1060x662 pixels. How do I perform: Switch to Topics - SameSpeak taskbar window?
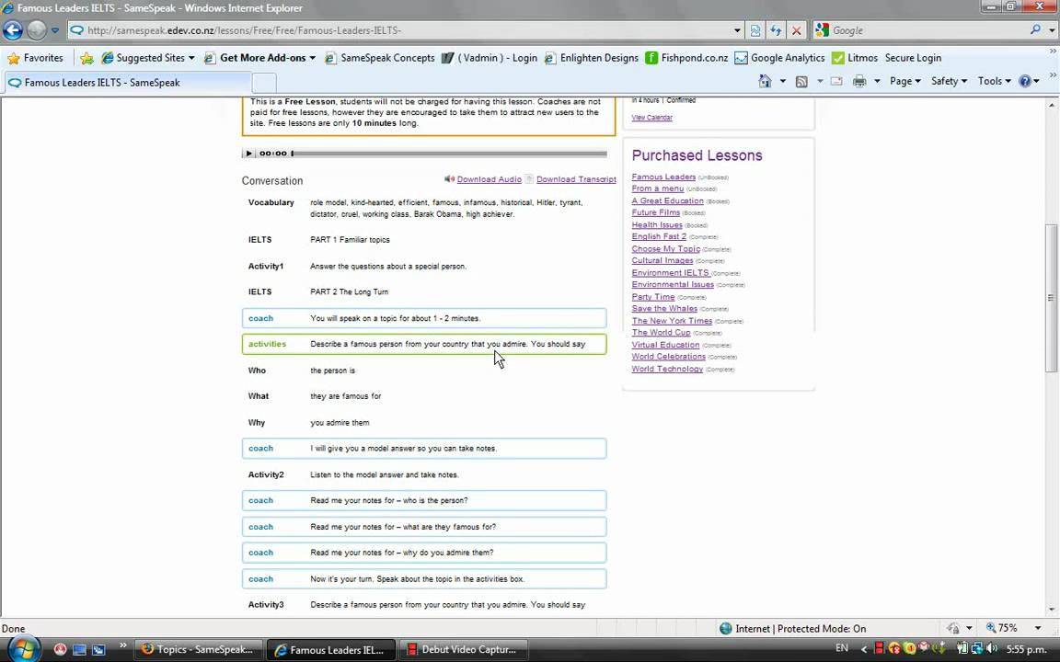pyautogui.click(x=198, y=650)
